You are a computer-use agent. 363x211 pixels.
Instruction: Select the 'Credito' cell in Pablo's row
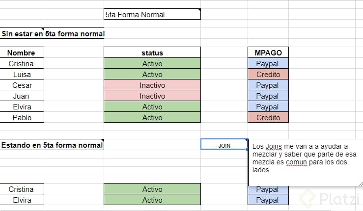coord(268,117)
